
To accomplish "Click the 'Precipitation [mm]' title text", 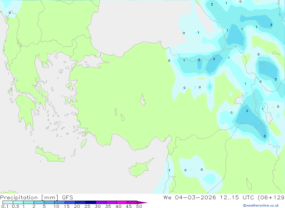I will pos(29,198).
